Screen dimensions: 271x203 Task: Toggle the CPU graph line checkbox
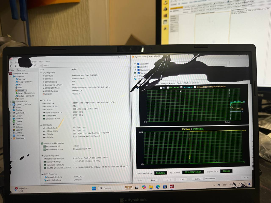click(161, 88)
